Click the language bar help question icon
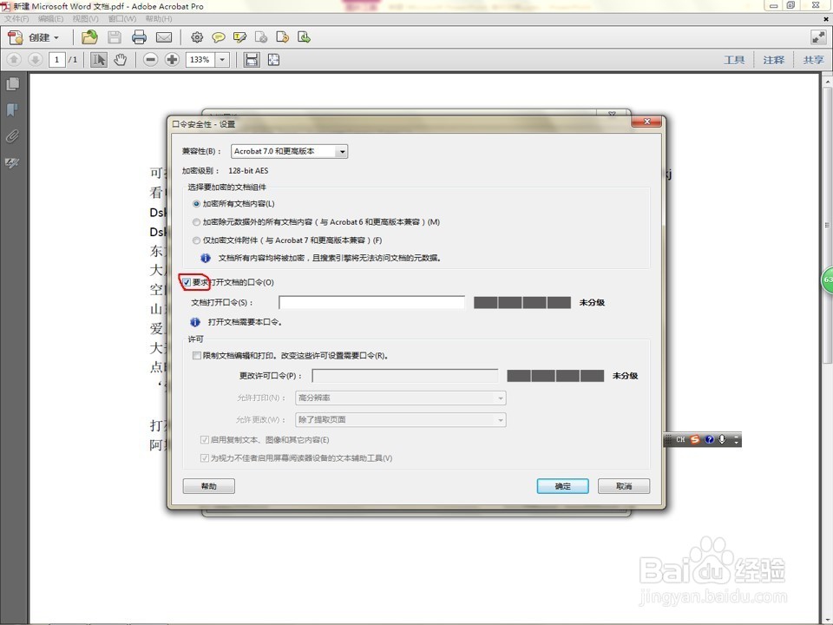This screenshot has height=625, width=833. click(709, 439)
